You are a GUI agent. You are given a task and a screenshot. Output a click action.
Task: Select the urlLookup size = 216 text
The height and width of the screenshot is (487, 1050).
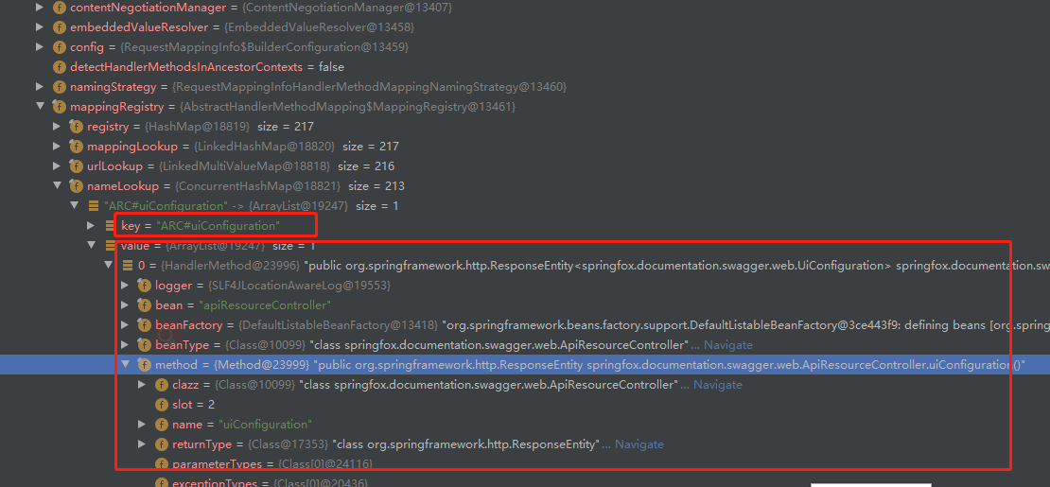coord(366,165)
